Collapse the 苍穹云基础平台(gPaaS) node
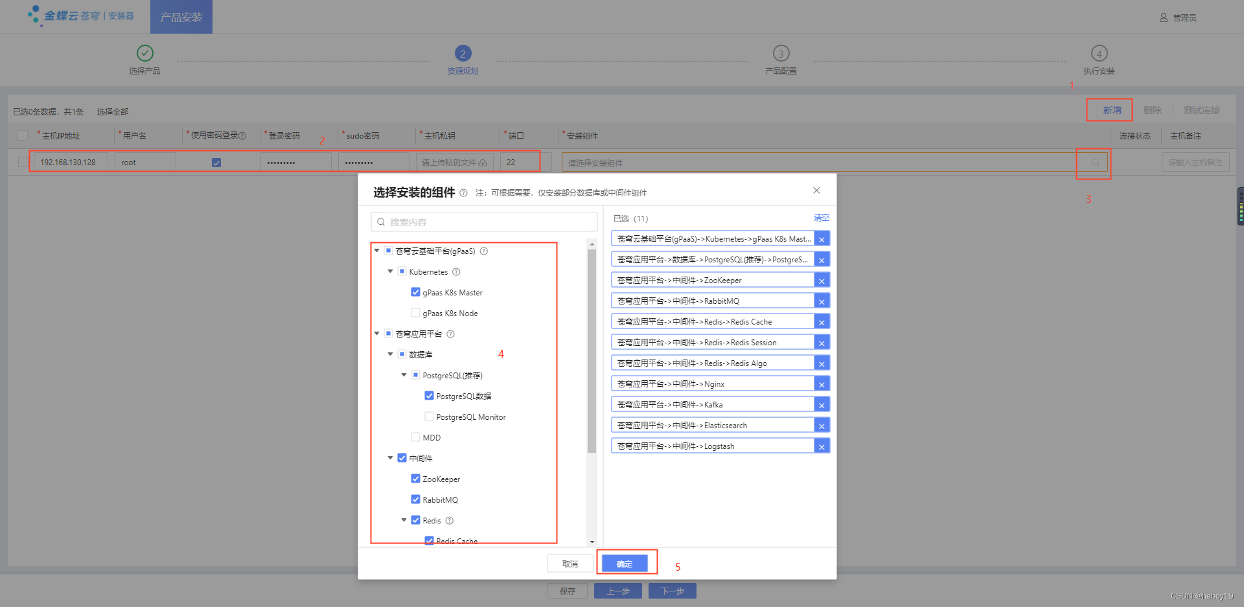1244x607 pixels. [376, 251]
